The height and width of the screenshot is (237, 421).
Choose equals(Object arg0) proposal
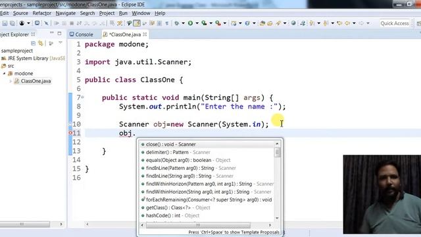207,160
